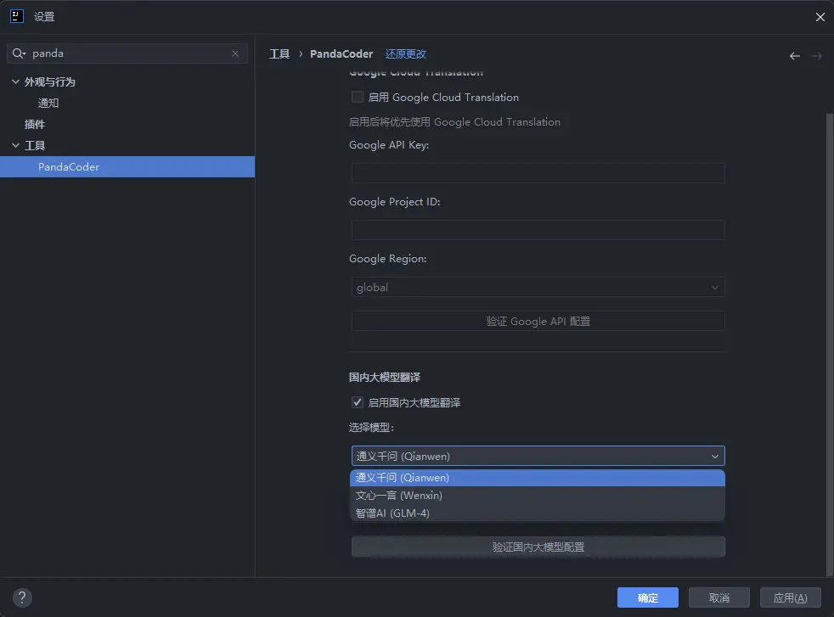Uncheck 启用国内大模型翻译 checkbox
This screenshot has height=617, width=834.
[358, 402]
